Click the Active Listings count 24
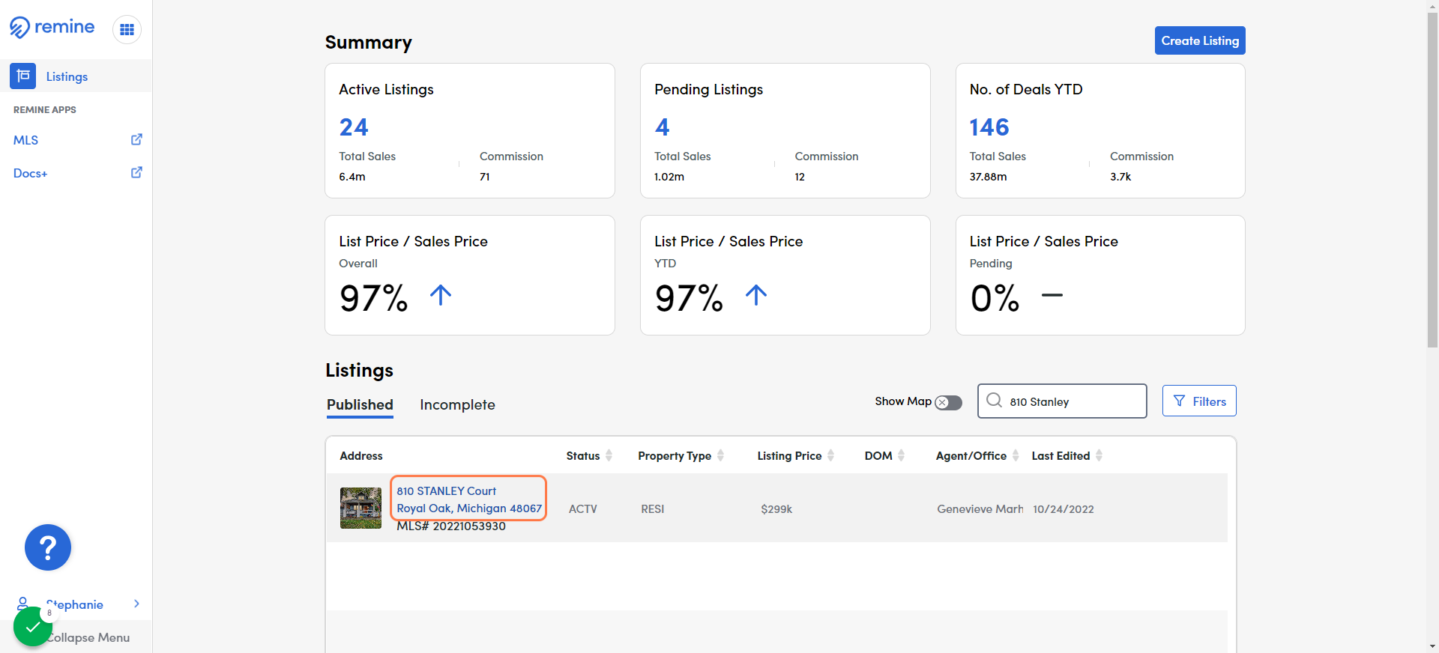Screen dimensions: 1439x653 [x=354, y=127]
